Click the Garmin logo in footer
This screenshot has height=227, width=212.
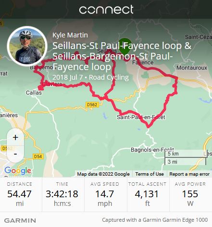pos(20,220)
